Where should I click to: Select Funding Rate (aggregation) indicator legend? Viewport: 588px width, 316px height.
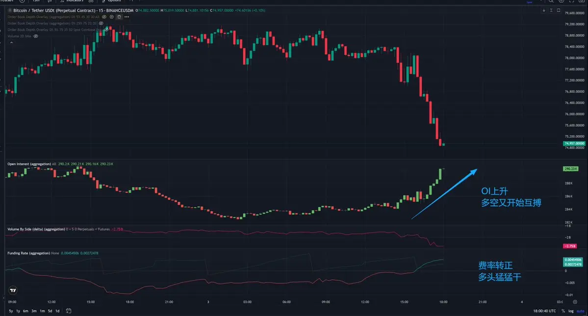(28, 253)
